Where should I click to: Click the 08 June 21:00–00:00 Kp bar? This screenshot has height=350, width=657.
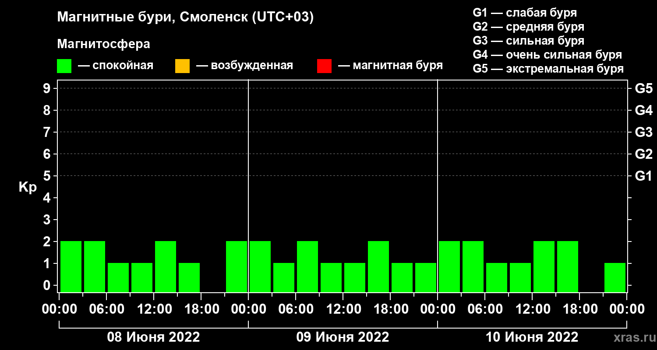[237, 266]
